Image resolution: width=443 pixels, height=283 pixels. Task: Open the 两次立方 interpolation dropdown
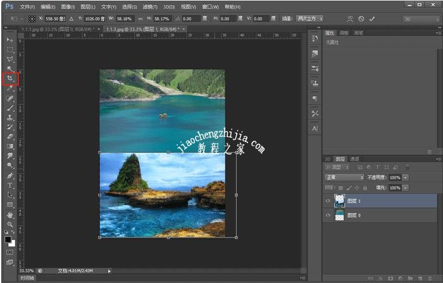coord(309,19)
